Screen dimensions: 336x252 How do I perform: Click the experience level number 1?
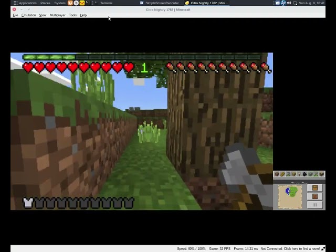coord(144,68)
